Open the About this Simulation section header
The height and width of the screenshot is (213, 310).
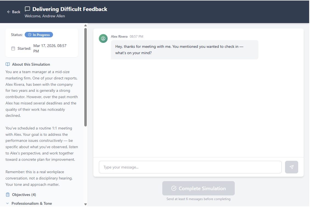(31, 64)
